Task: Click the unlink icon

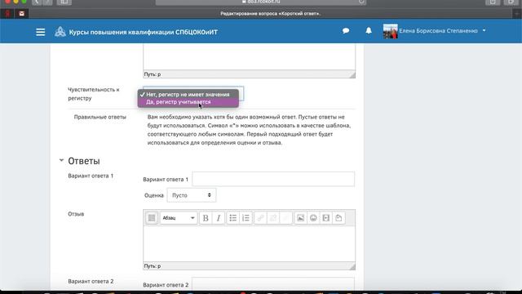Action: tap(273, 218)
